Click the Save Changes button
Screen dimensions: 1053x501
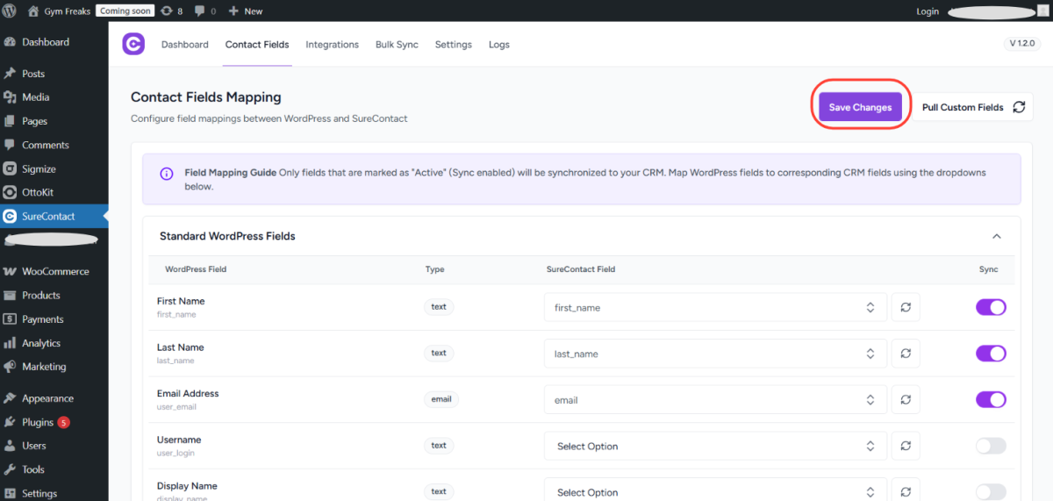click(x=860, y=107)
